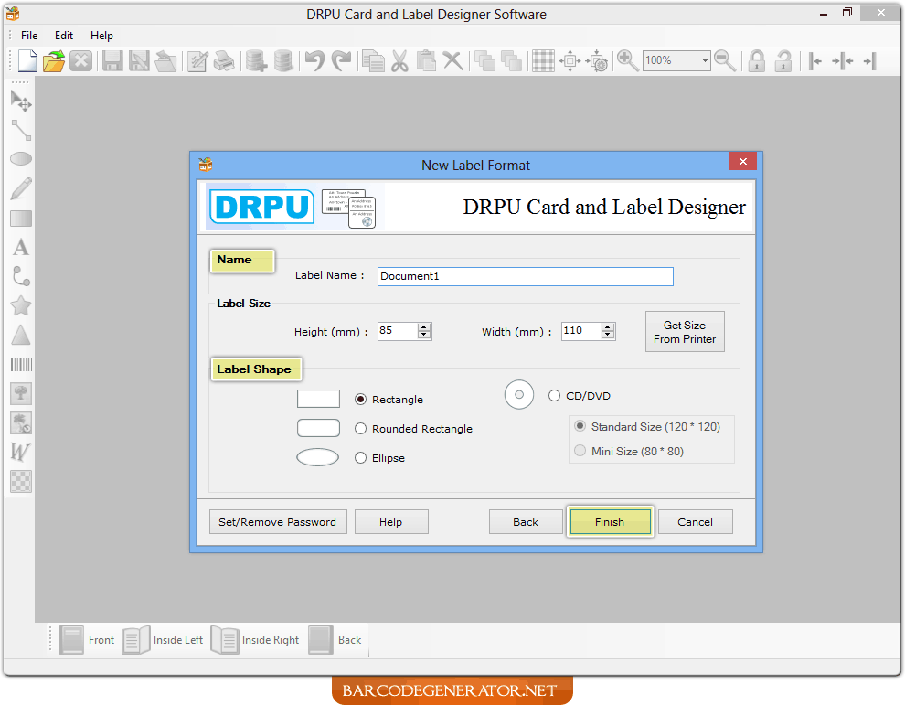Image resolution: width=905 pixels, height=705 pixels.
Task: Select the Rounded Rectangle label shape
Action: click(x=361, y=429)
